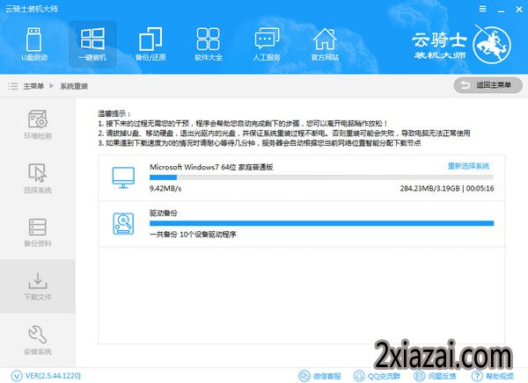Click the 驱动备份 label
Viewport: 528px width, 383px height.
pos(164,213)
